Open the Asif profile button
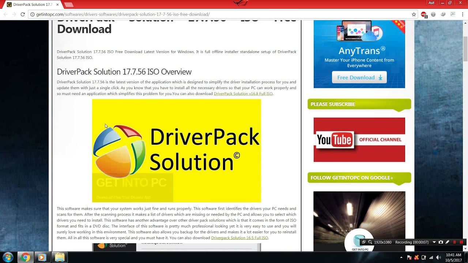The width and height of the screenshot is (468, 263). click(x=432, y=3)
